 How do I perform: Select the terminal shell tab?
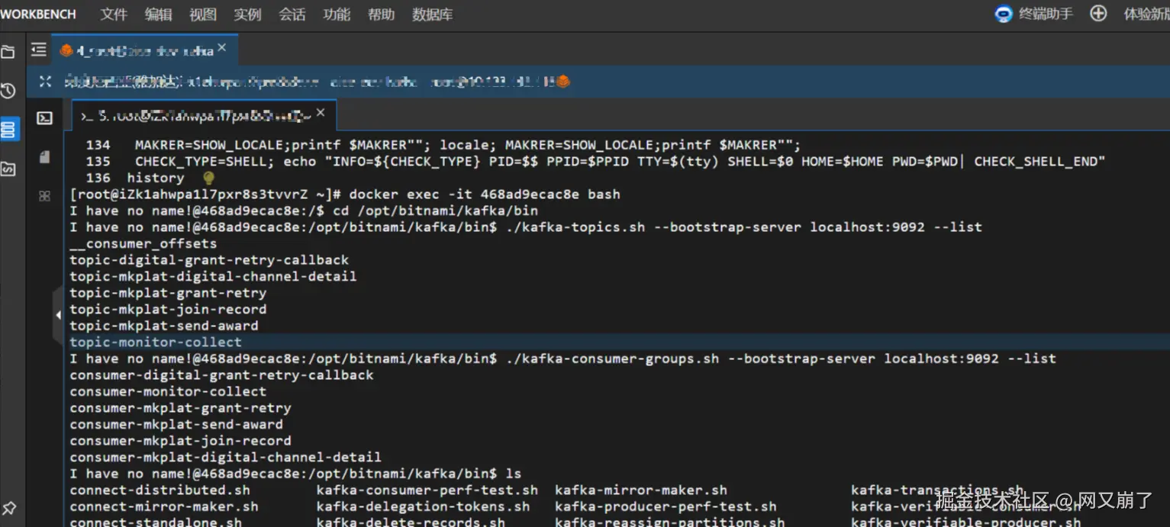point(204,115)
